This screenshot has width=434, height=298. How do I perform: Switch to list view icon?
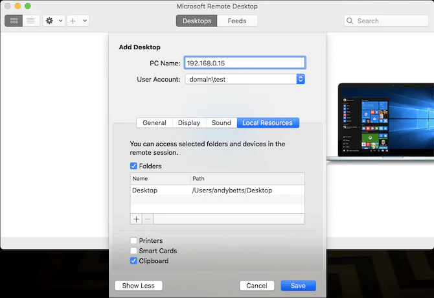(30, 21)
